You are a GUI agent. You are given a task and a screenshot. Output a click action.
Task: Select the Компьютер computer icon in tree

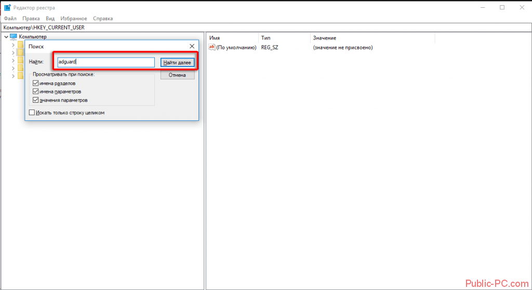click(14, 37)
